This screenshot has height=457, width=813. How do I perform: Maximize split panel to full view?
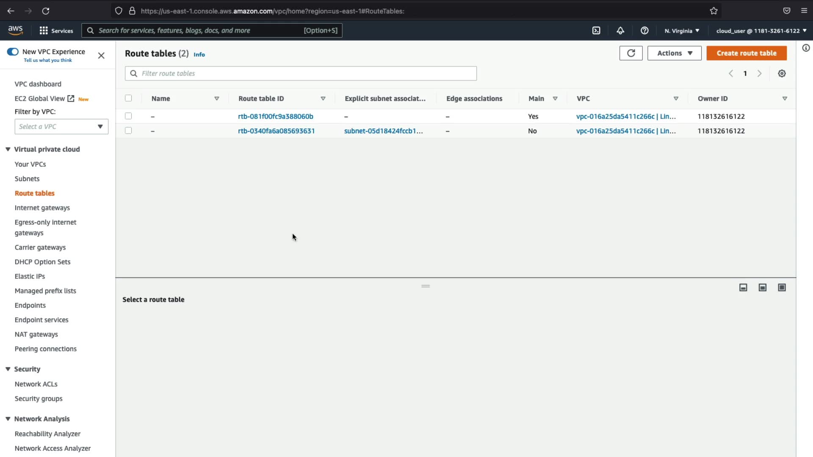pos(782,288)
